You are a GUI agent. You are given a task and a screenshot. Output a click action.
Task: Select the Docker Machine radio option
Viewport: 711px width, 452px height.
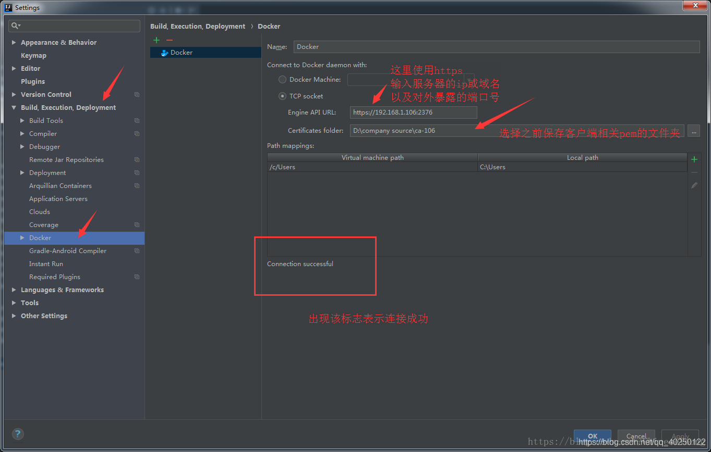282,80
